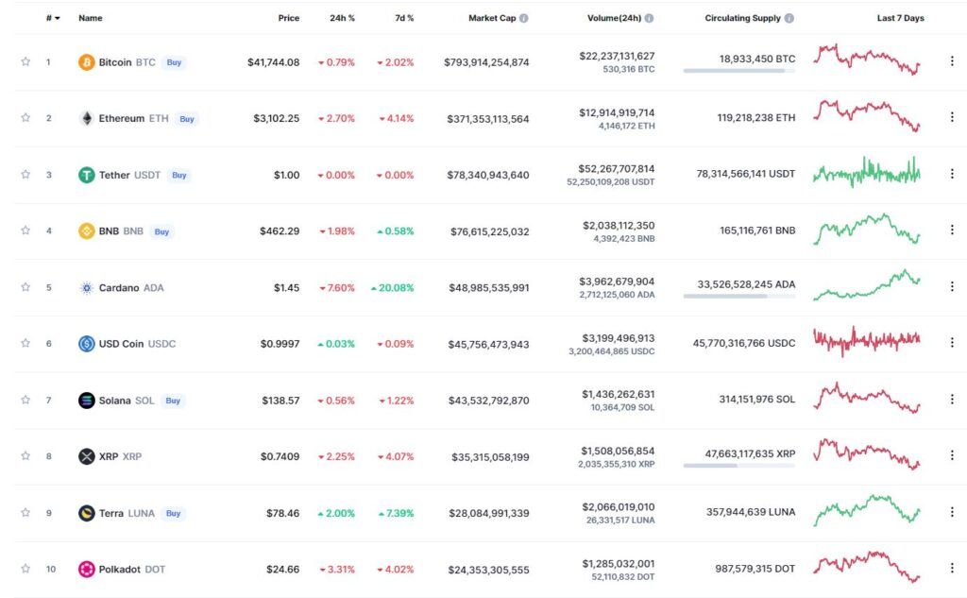Click the Buy button next to Tether

[x=178, y=176]
